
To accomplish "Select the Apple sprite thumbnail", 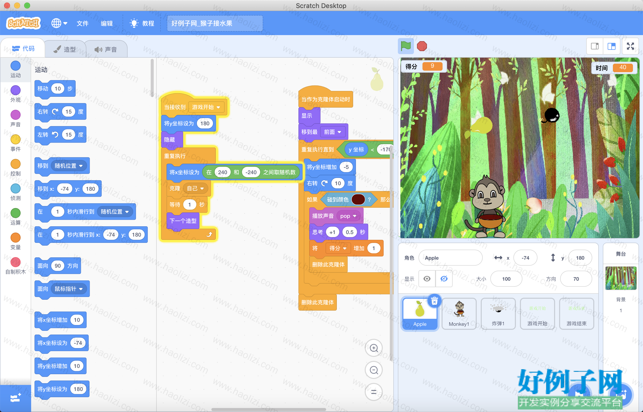I will [x=420, y=314].
